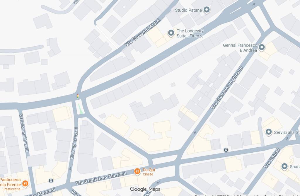Click the Via Luigi Galvani street label

(74, 143)
